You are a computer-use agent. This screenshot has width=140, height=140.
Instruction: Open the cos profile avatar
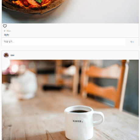(6, 55)
